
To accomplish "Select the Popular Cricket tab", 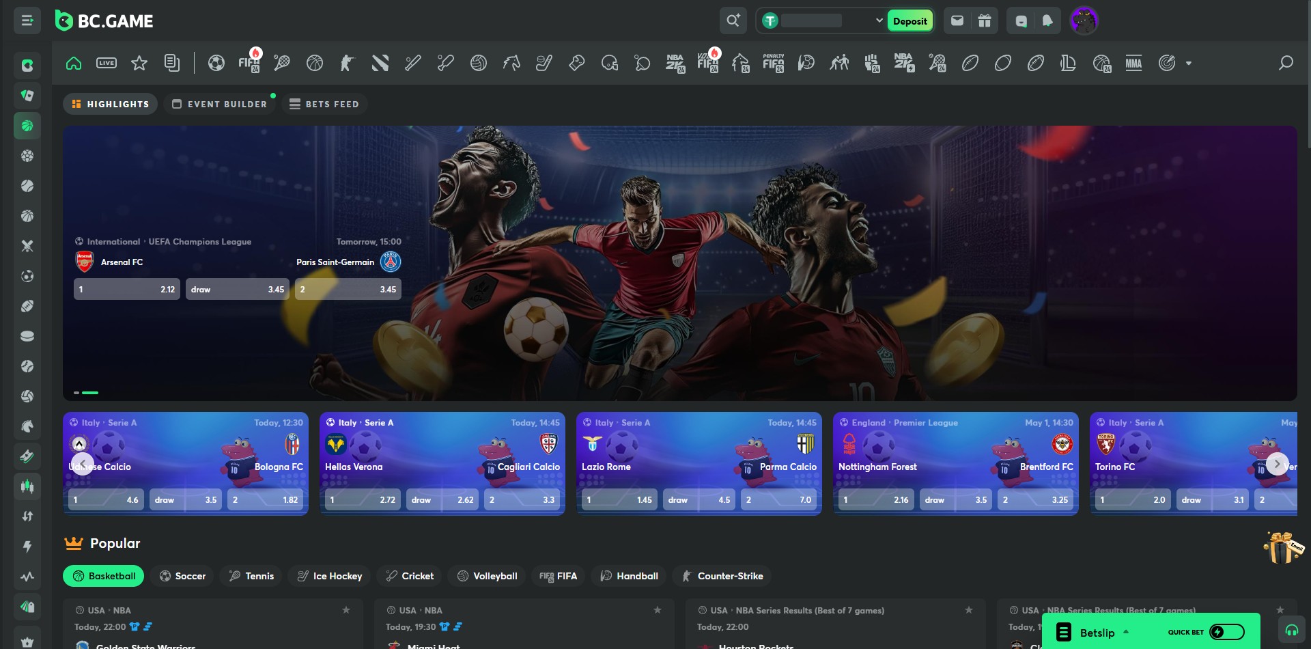I will 410,576.
